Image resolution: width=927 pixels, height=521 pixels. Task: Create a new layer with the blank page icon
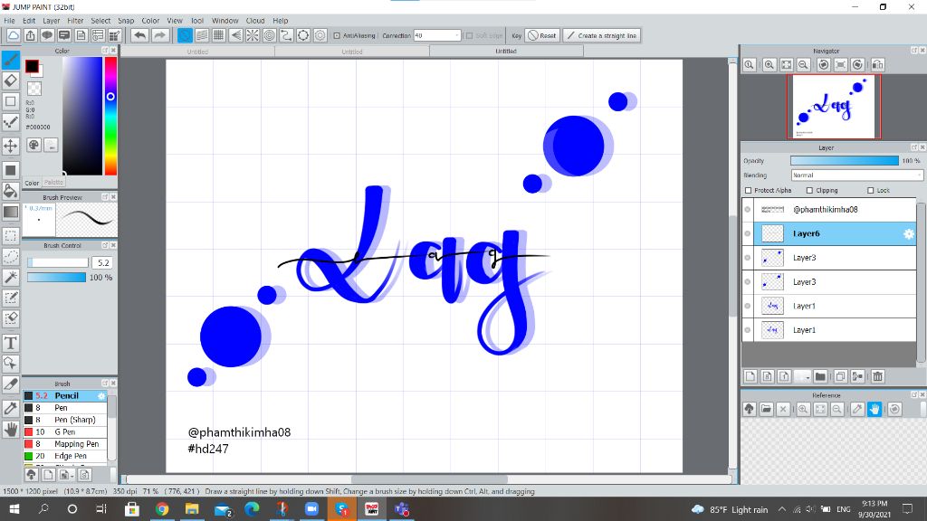click(750, 376)
